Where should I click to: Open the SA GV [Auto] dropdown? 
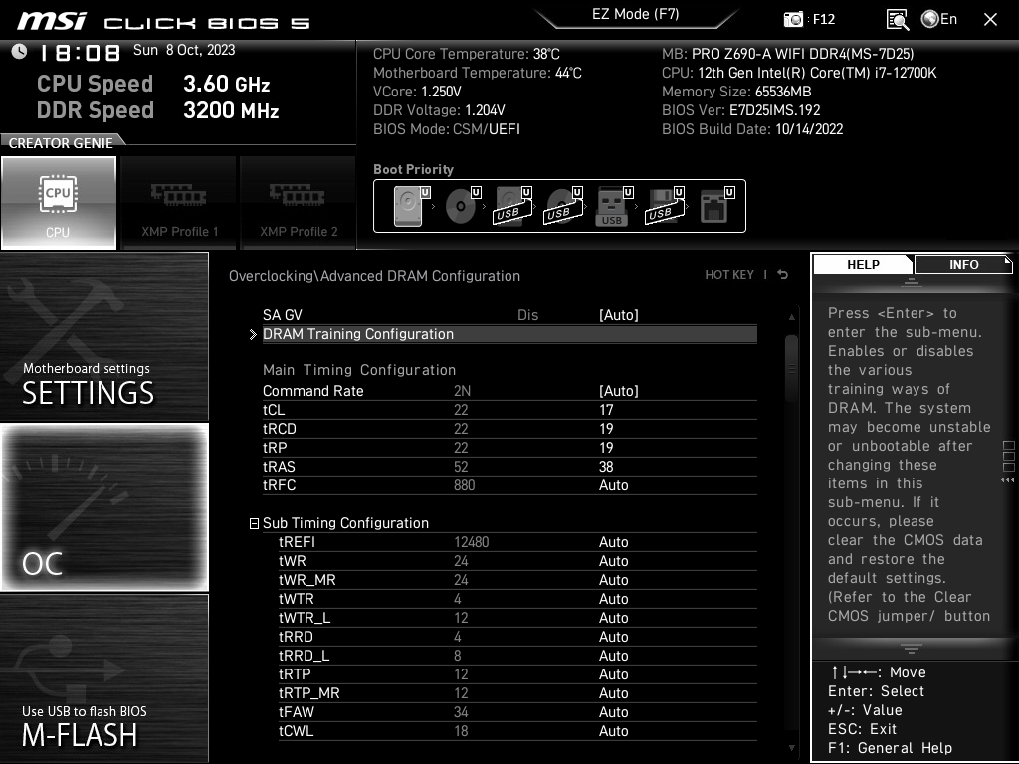[x=619, y=315]
